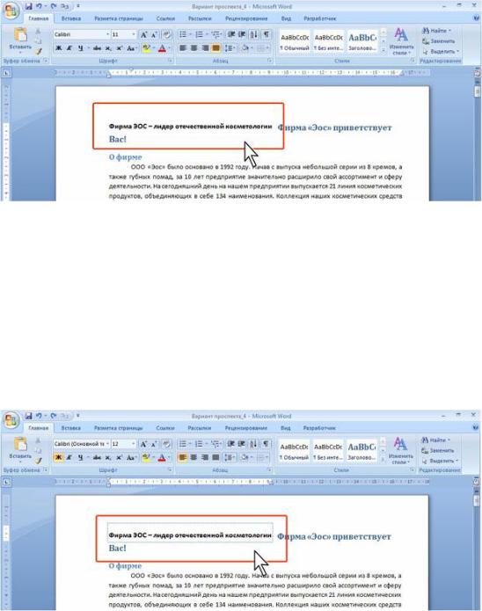The image size is (482, 611).
Task: Click Изменить стили in the lower window
Action: point(400,450)
